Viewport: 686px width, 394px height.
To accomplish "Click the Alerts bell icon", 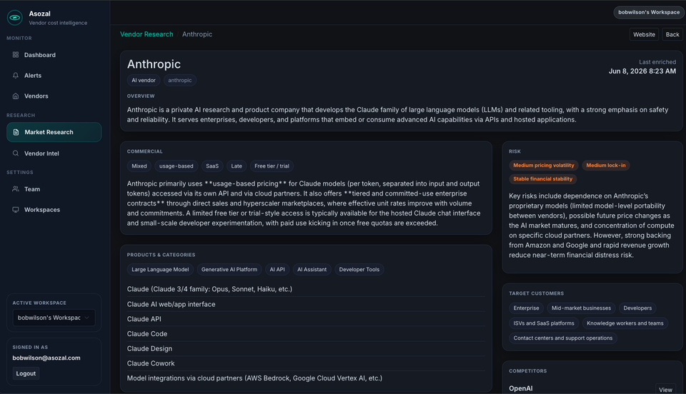I will tap(16, 76).
